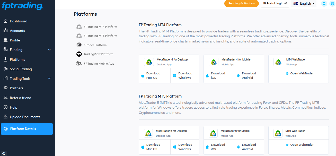Download MetaTrader 5 for iOS
The height and width of the screenshot is (156, 336).
point(218,147)
